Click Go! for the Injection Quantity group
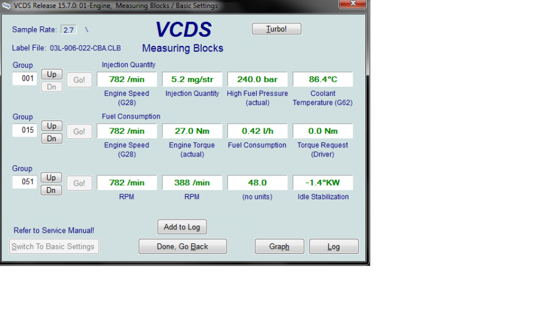550x310 pixels. point(79,80)
